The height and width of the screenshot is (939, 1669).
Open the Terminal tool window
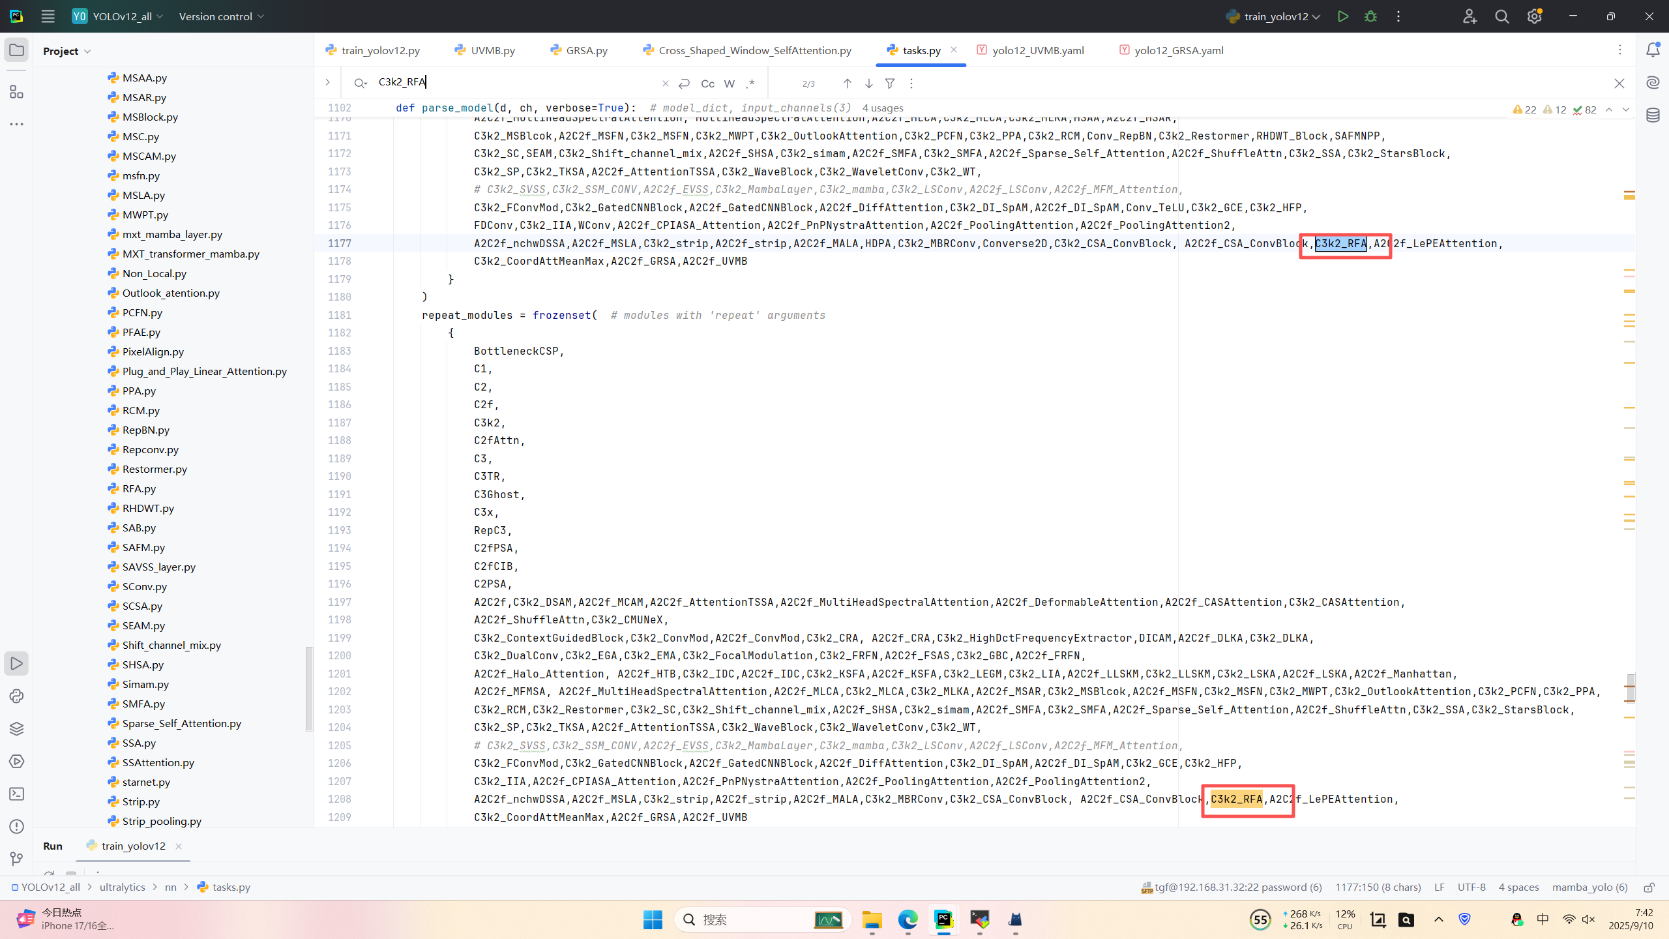coord(16,794)
